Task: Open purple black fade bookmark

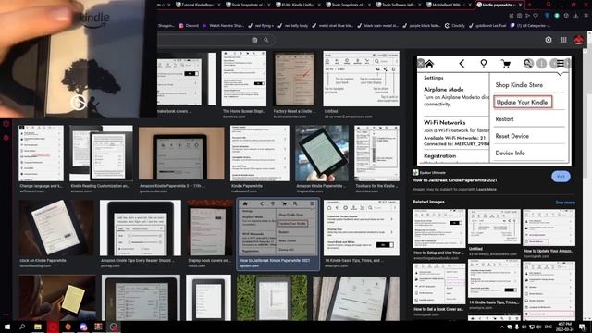Action: tap(422, 26)
